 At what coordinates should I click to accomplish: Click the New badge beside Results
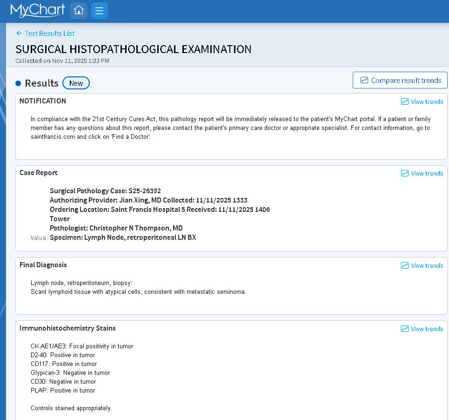[x=76, y=83]
